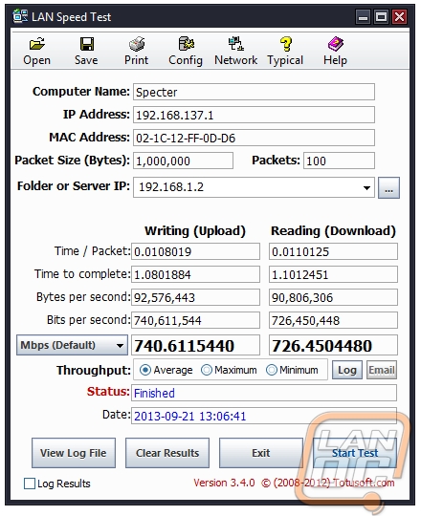The width and height of the screenshot is (421, 516).
Task: Click the Packets field showing 100
Action: pyautogui.click(x=339, y=161)
